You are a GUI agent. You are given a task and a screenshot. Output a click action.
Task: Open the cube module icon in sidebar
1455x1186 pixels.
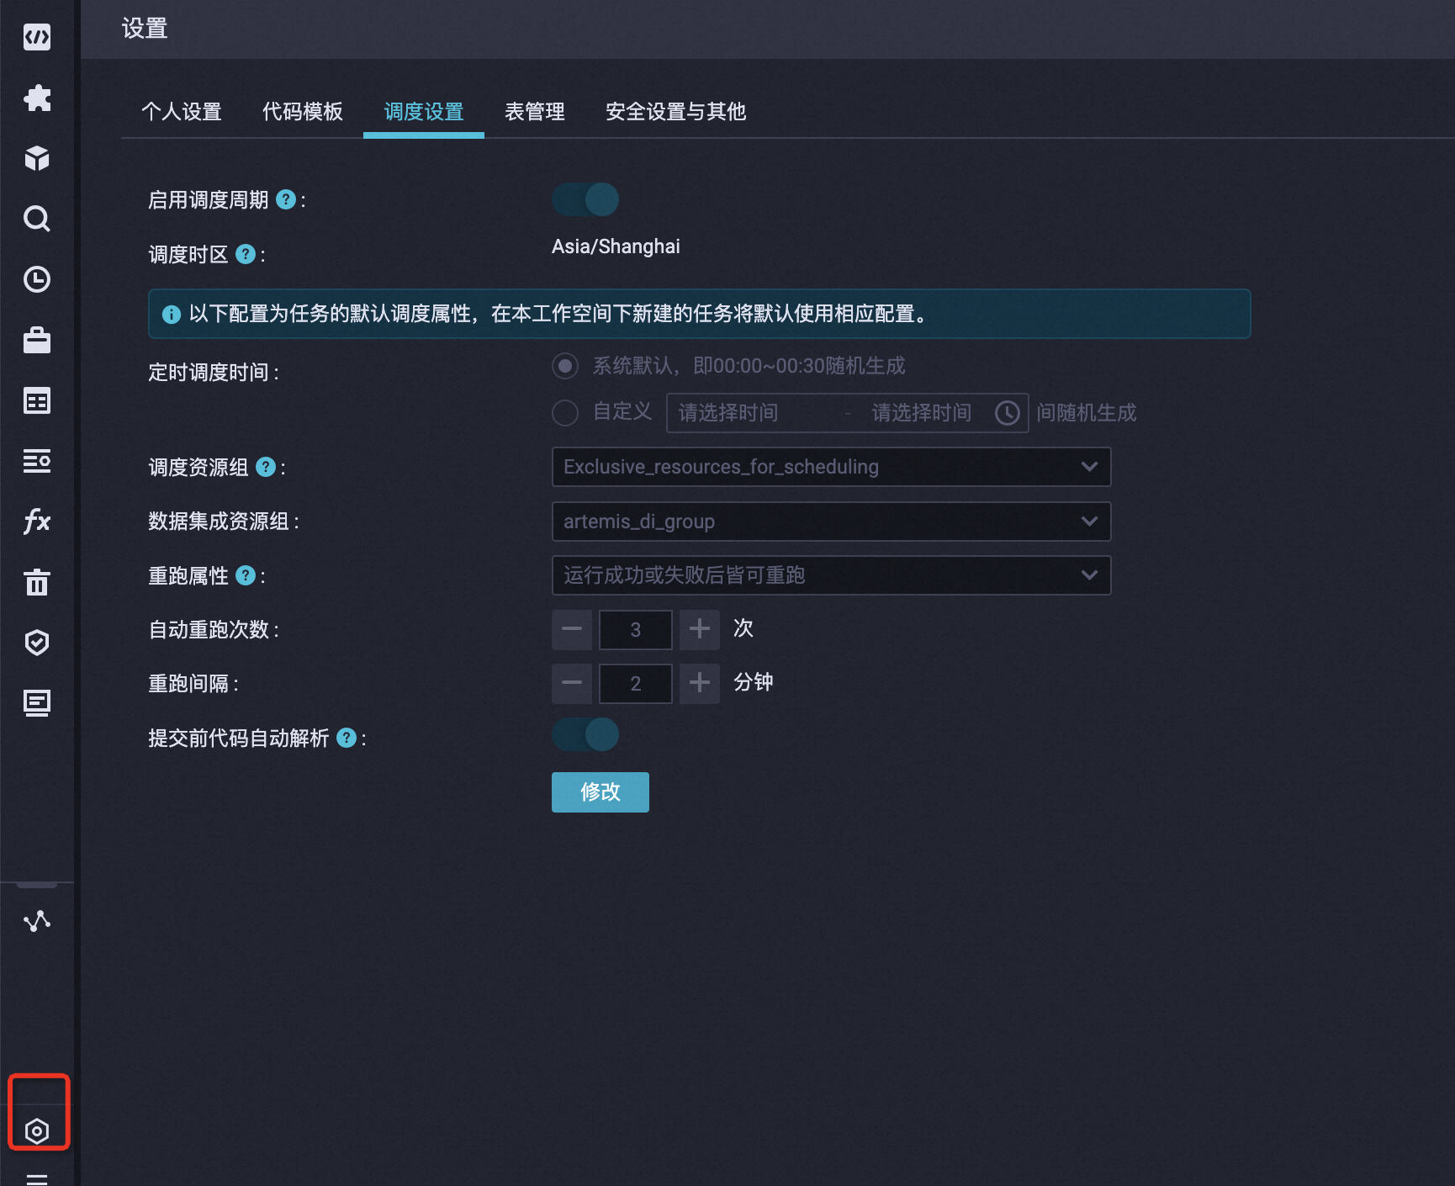click(37, 158)
